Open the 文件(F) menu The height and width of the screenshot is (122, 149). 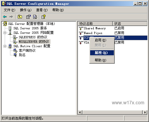click(9, 10)
